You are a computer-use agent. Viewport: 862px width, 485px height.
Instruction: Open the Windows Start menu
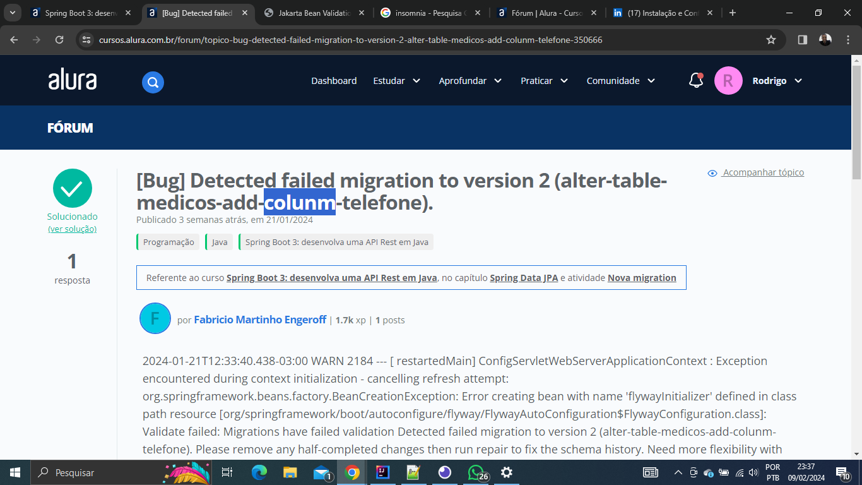15,472
